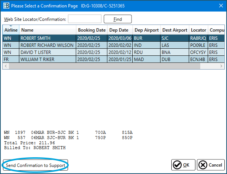This screenshot has height=174, width=227.
Task: Sort by the Airline column header
Action: 11,30
